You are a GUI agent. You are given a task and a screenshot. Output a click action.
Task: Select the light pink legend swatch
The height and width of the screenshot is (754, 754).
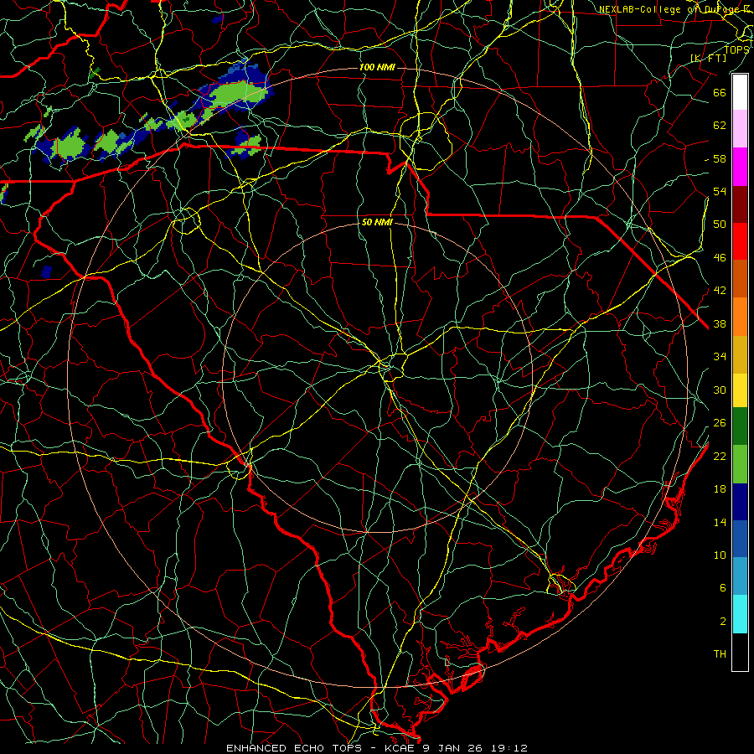[740, 128]
